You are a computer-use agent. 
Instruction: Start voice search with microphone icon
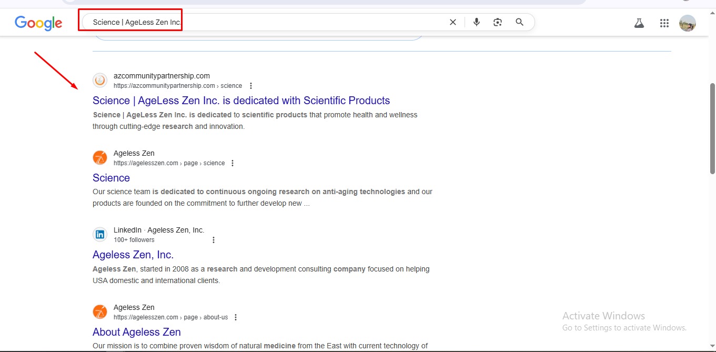pyautogui.click(x=477, y=22)
